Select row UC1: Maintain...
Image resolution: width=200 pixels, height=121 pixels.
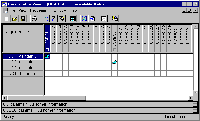23,56
